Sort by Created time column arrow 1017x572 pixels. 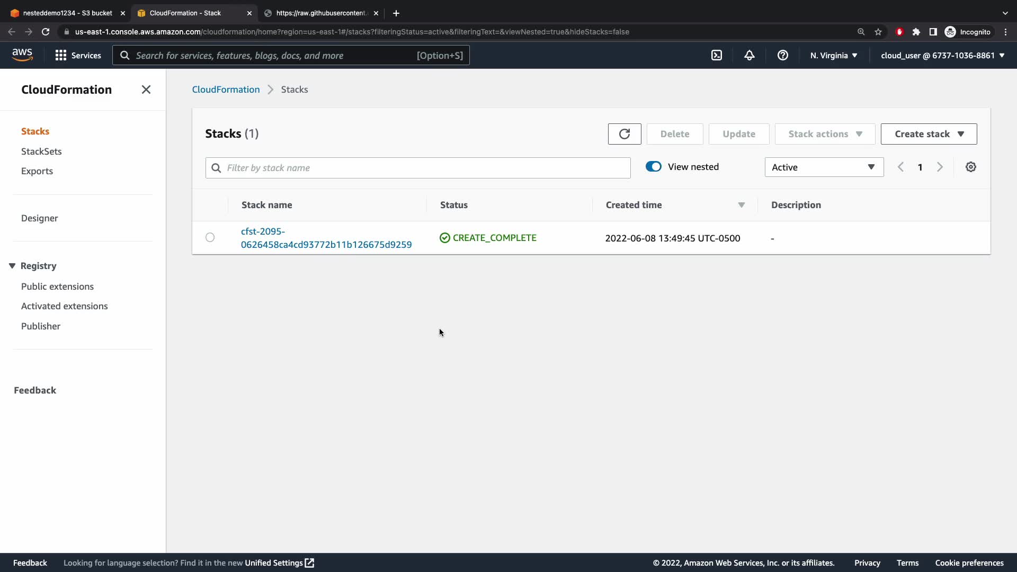741,205
